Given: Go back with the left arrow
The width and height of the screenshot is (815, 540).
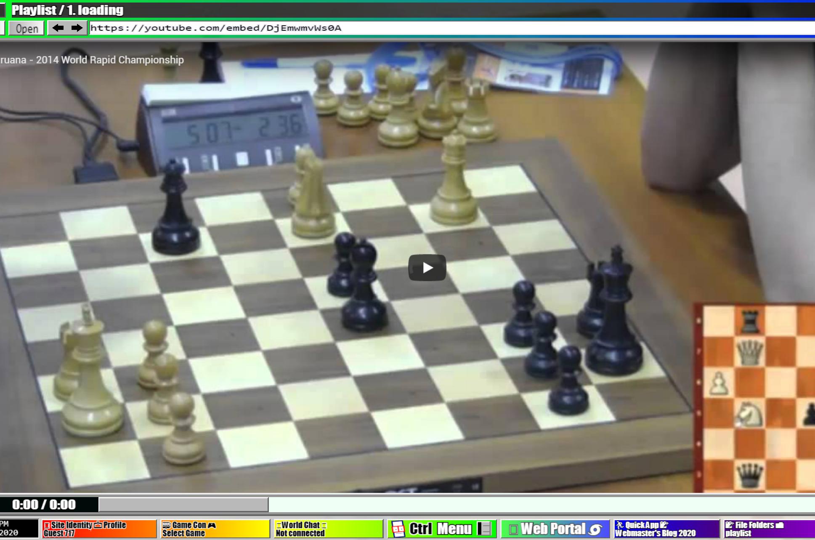Looking at the screenshot, I should [x=58, y=28].
